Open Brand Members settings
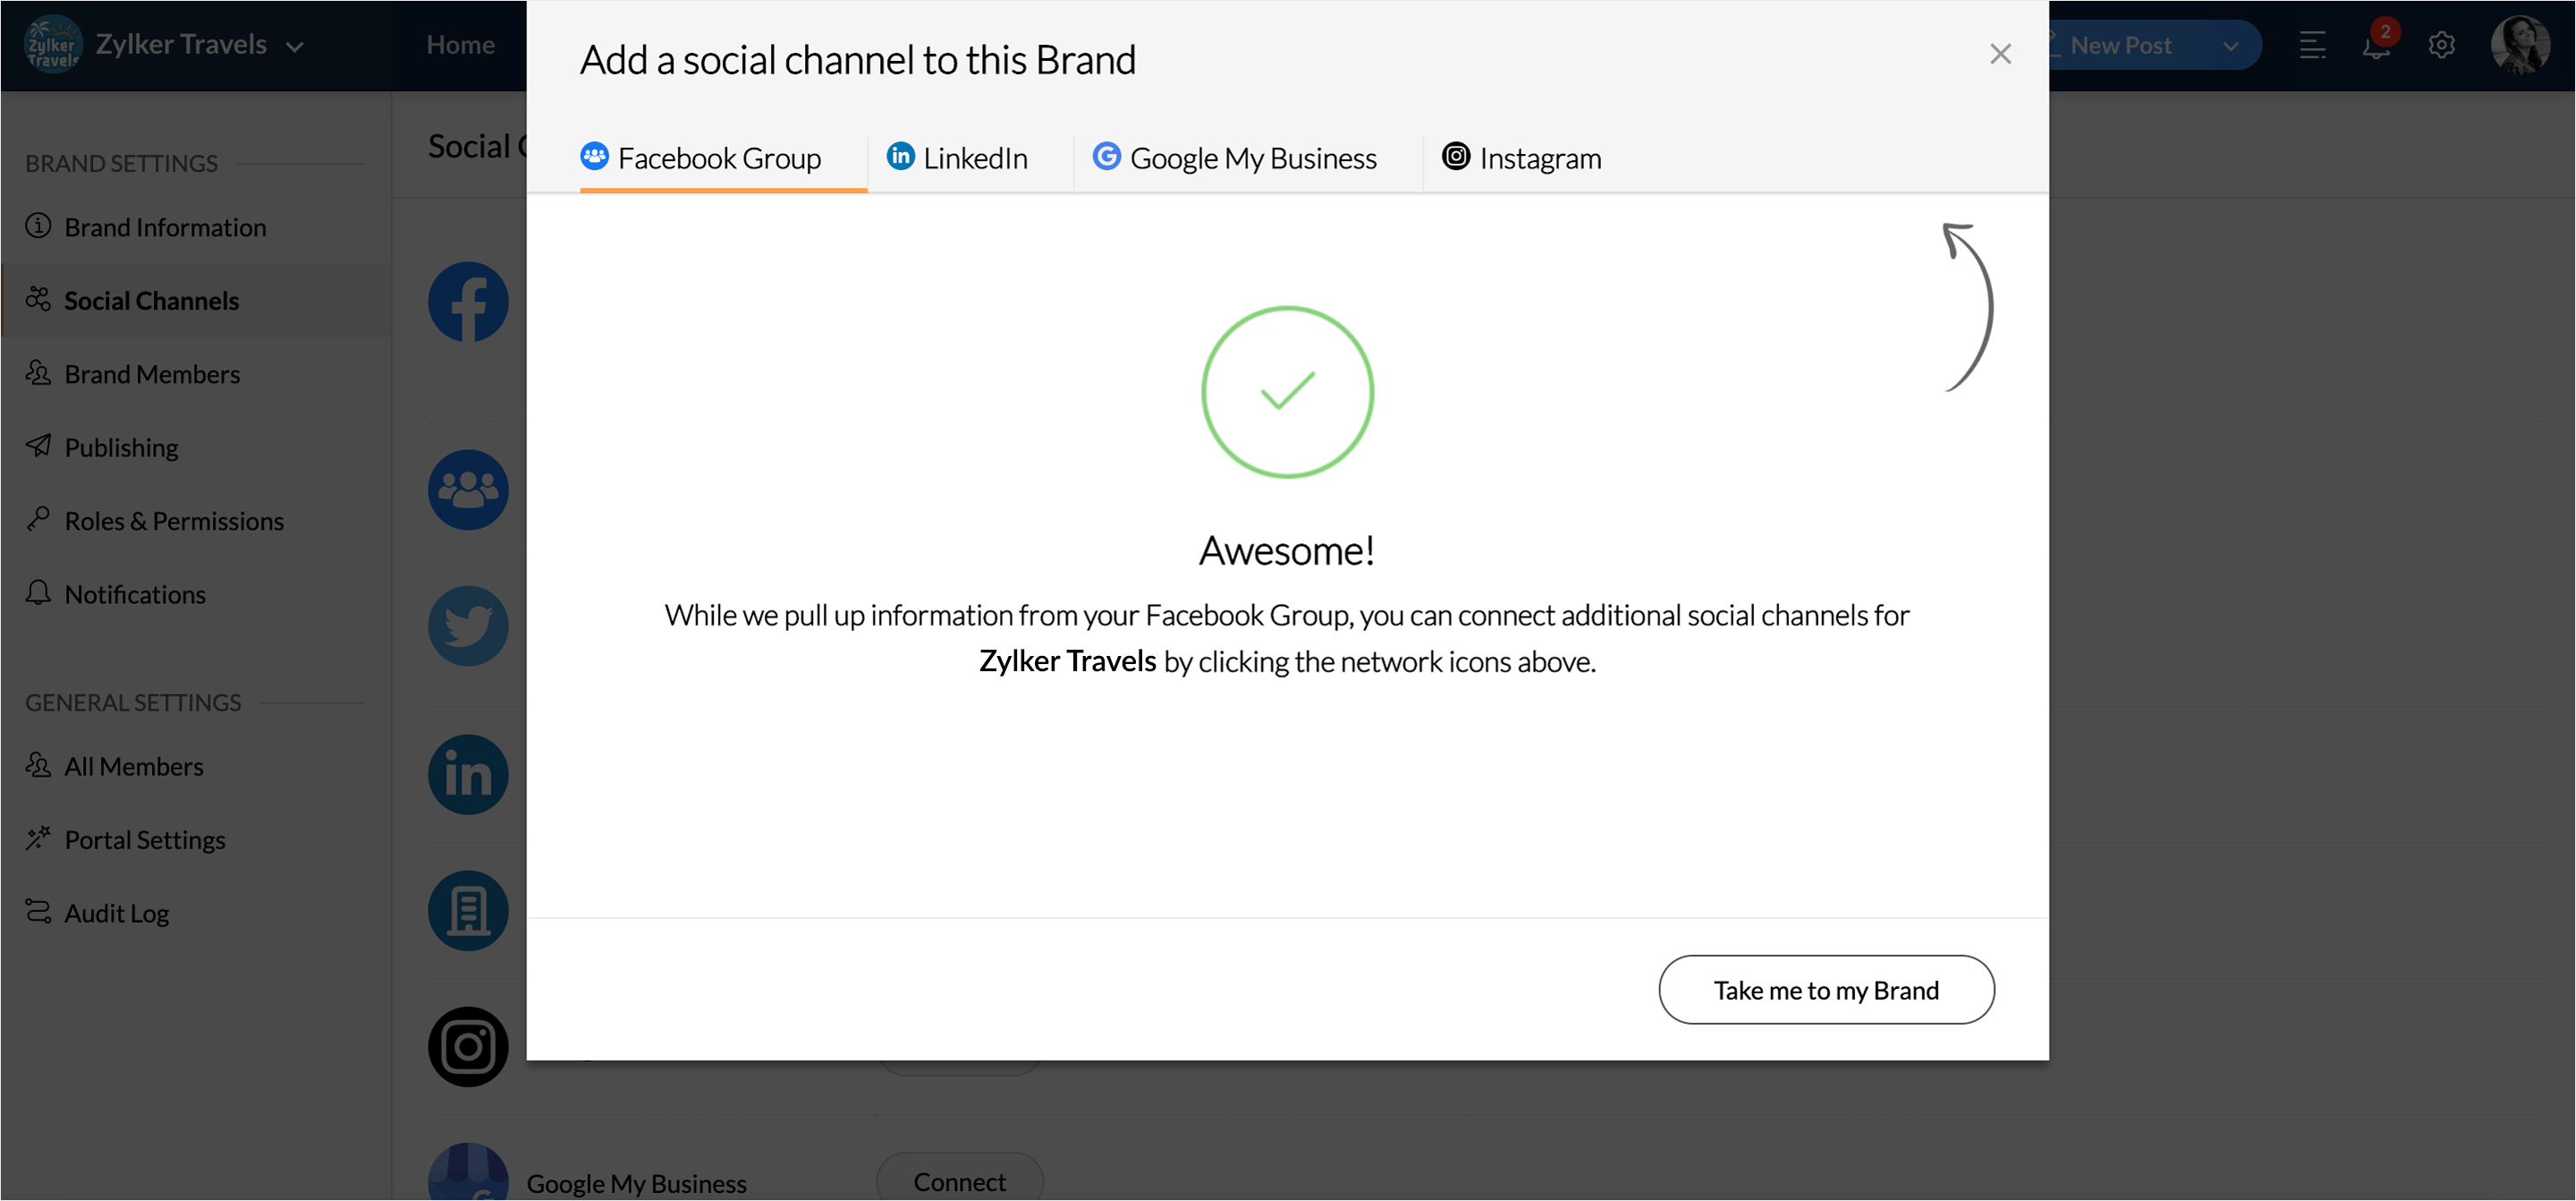 pyautogui.click(x=152, y=374)
